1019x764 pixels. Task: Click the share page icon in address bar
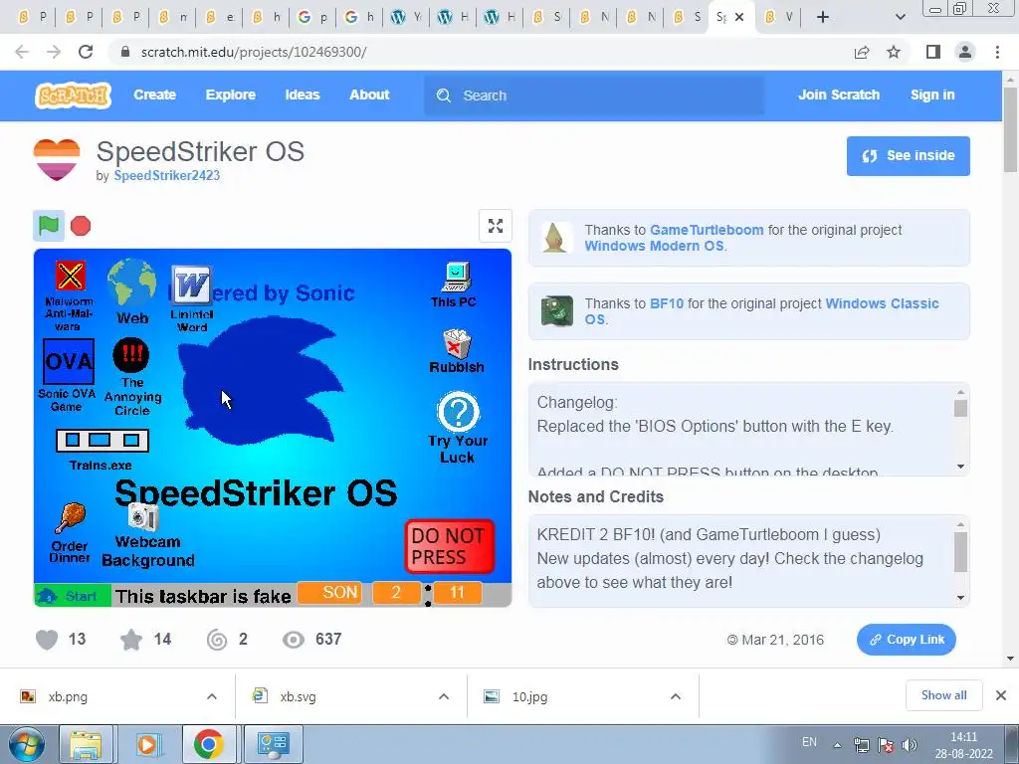pos(862,52)
